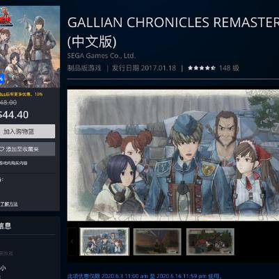
Task: Click the game cover art image
Action: point(30,47)
